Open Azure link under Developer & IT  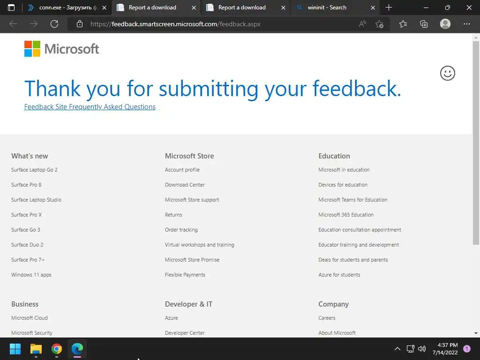pos(172,318)
